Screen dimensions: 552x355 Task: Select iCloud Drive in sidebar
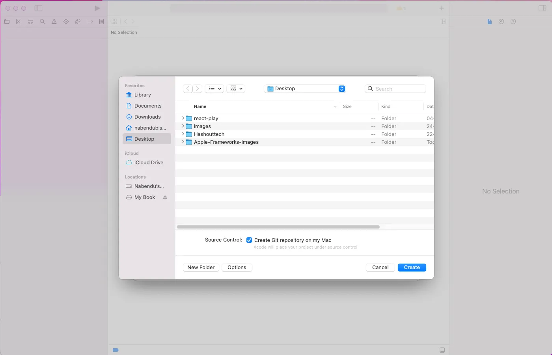tap(147, 163)
